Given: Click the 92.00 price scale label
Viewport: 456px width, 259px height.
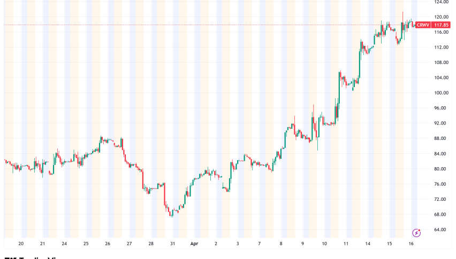Looking at the screenshot, I should tap(442, 123).
